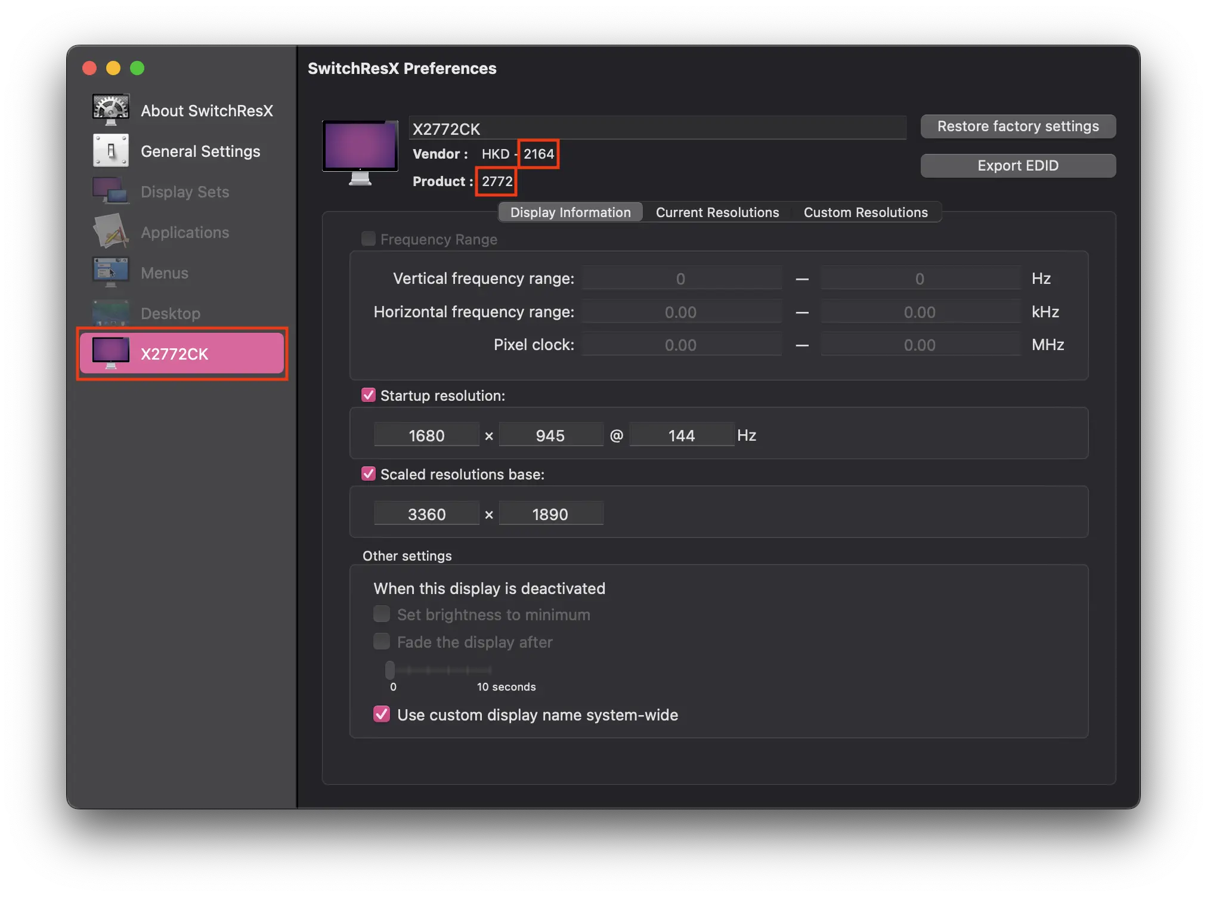Click the Applications sidebar icon

pyautogui.click(x=111, y=231)
